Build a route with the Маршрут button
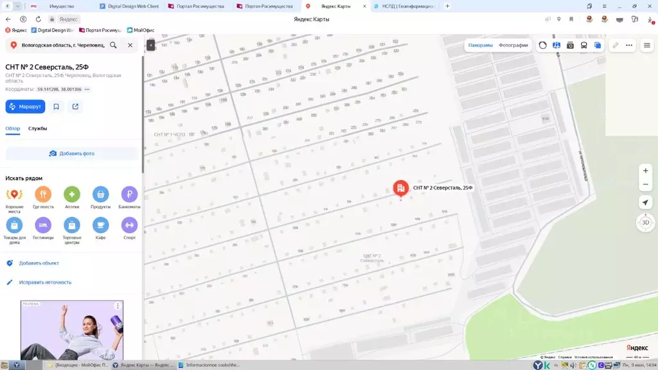The height and width of the screenshot is (370, 658). coord(25,107)
